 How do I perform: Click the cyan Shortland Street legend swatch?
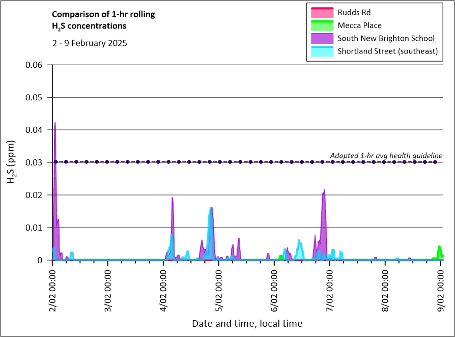320,51
